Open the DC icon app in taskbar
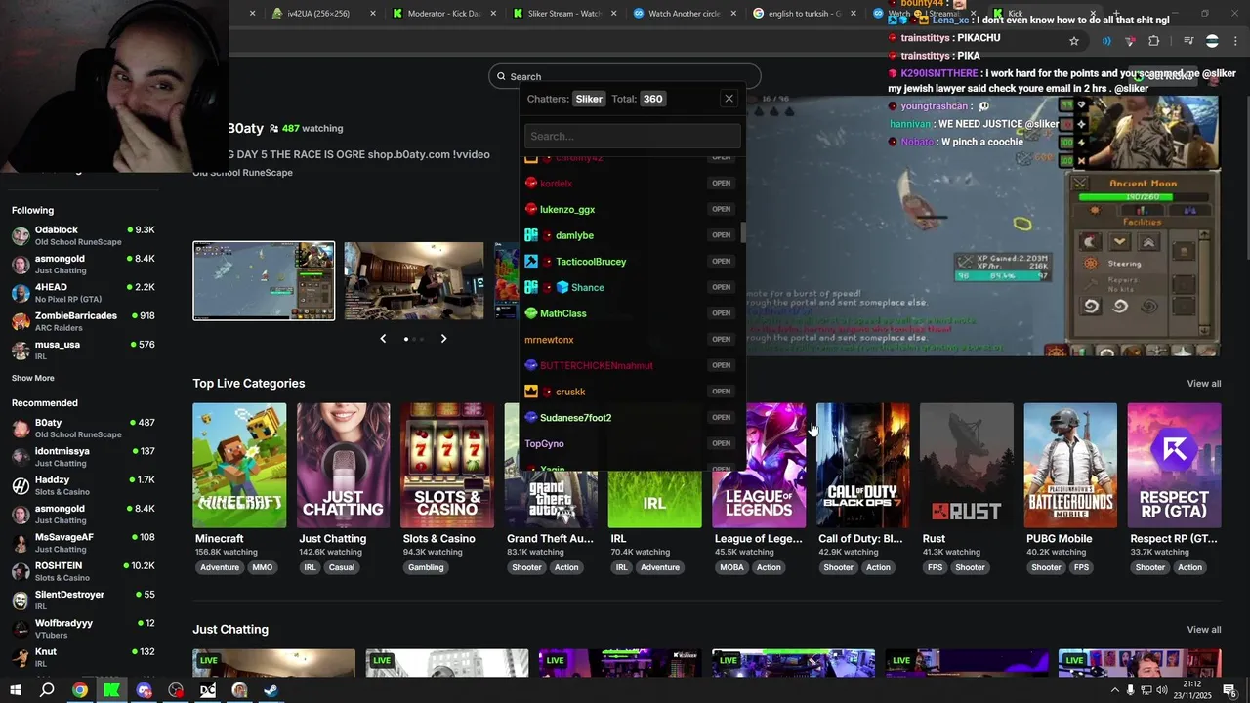Viewport: 1250px width, 703px height. (208, 690)
